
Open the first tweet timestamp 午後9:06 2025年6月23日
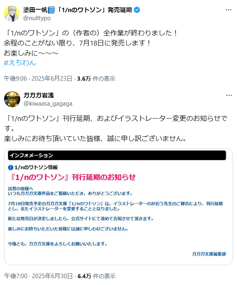tap(38, 79)
